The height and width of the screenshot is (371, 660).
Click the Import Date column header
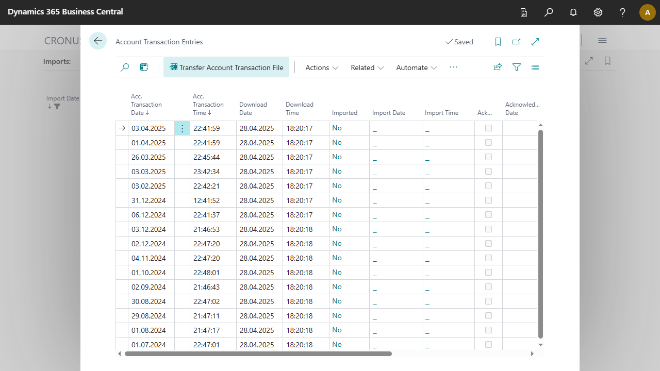coord(389,113)
